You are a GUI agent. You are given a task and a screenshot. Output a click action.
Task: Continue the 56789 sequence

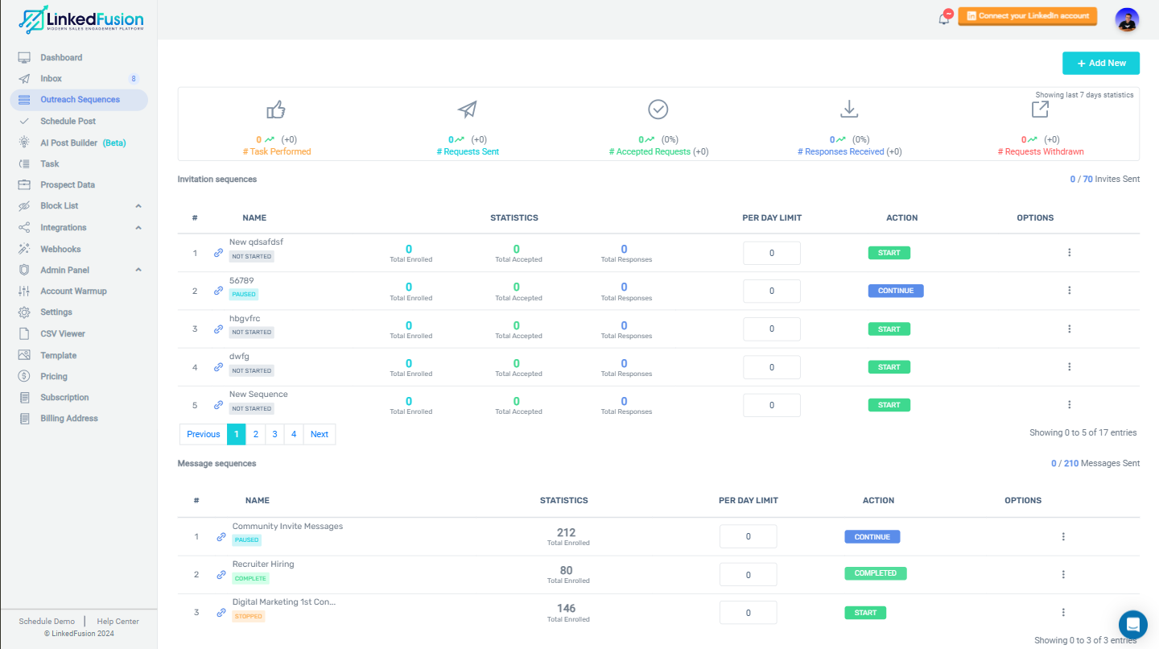[x=896, y=291]
